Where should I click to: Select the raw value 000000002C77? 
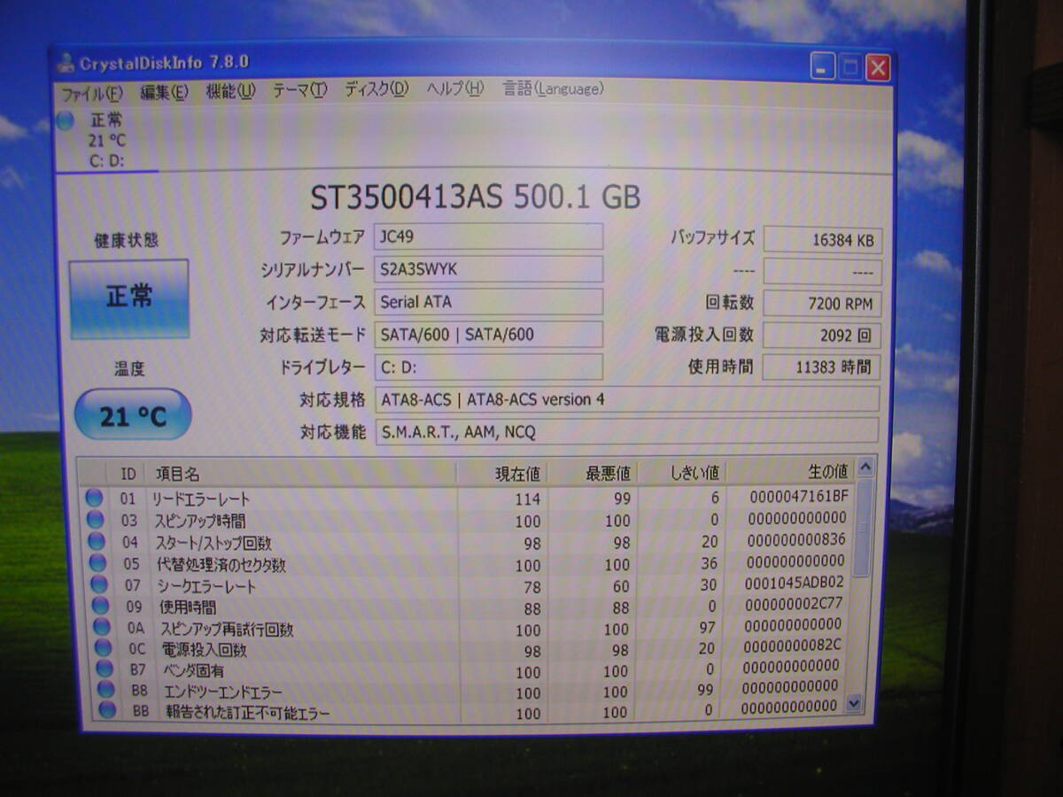(x=795, y=604)
